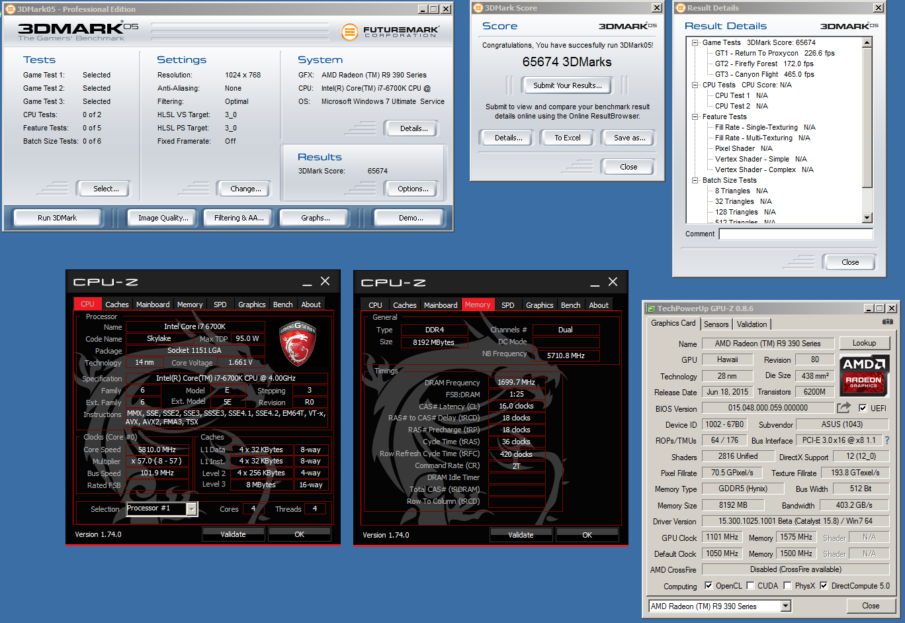Collapse the CPU Tests tree node
This screenshot has width=905, height=623.
pos(695,85)
